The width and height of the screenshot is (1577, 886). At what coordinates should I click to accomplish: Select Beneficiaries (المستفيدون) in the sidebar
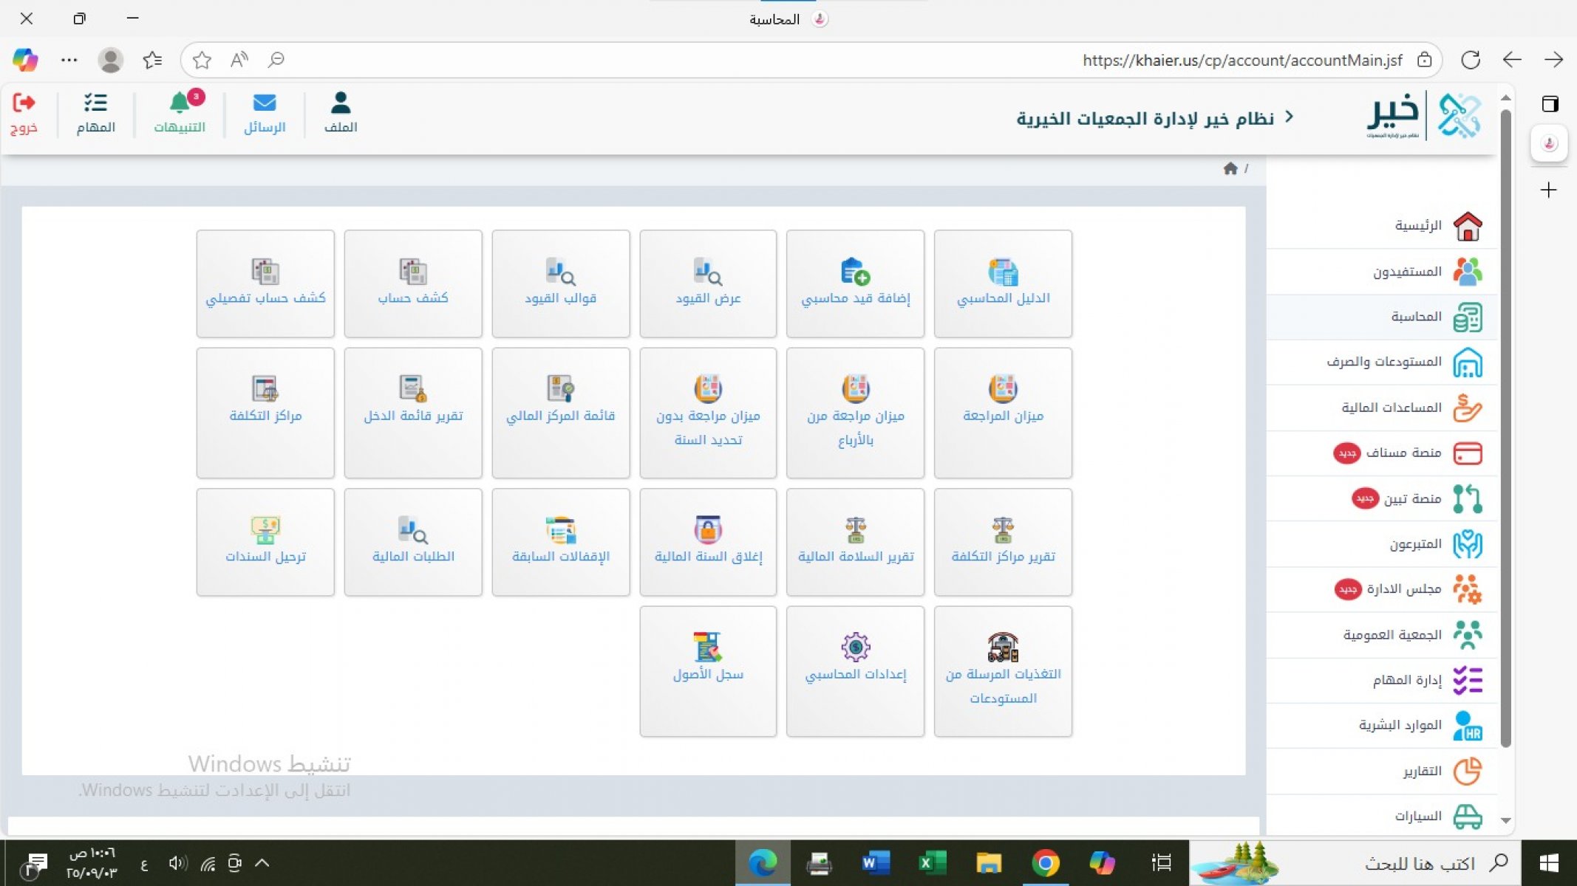[1407, 272]
